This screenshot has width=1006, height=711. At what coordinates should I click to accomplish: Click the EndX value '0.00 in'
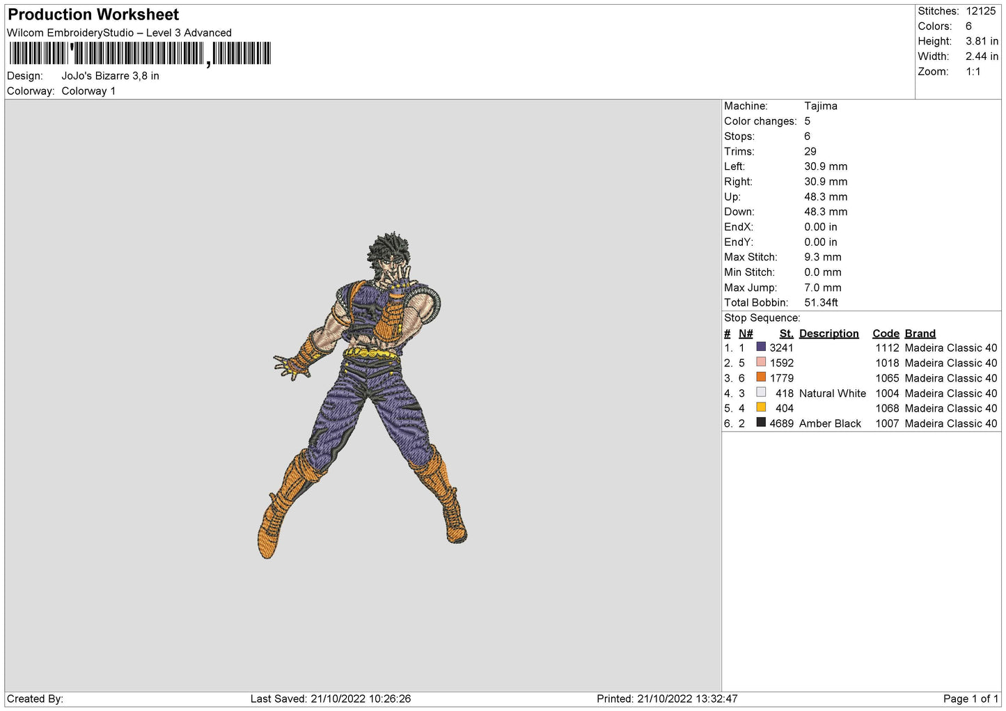coord(821,227)
